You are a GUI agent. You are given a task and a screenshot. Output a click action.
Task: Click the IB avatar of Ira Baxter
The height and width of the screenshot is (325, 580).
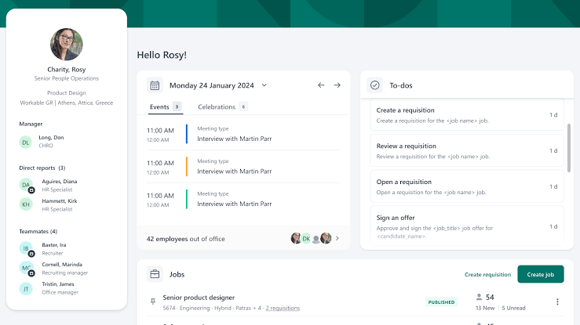coord(26,248)
